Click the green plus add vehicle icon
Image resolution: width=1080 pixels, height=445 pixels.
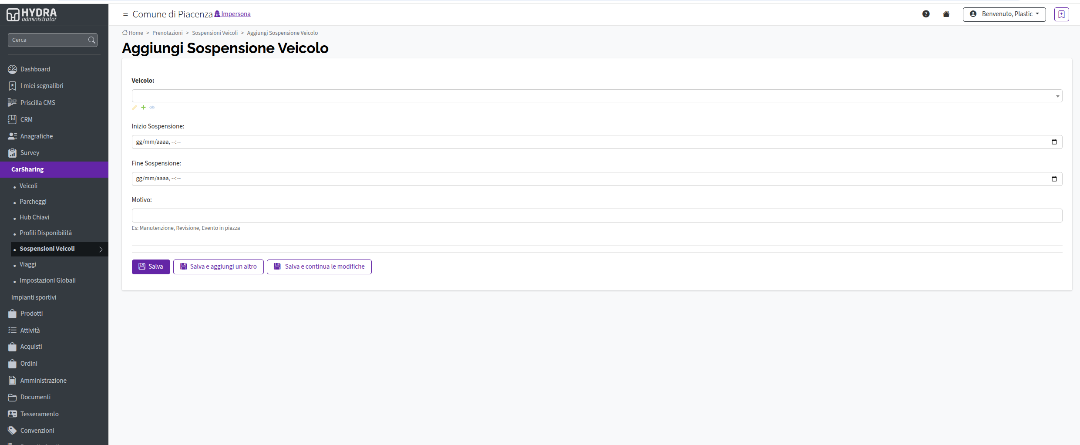[x=143, y=108]
